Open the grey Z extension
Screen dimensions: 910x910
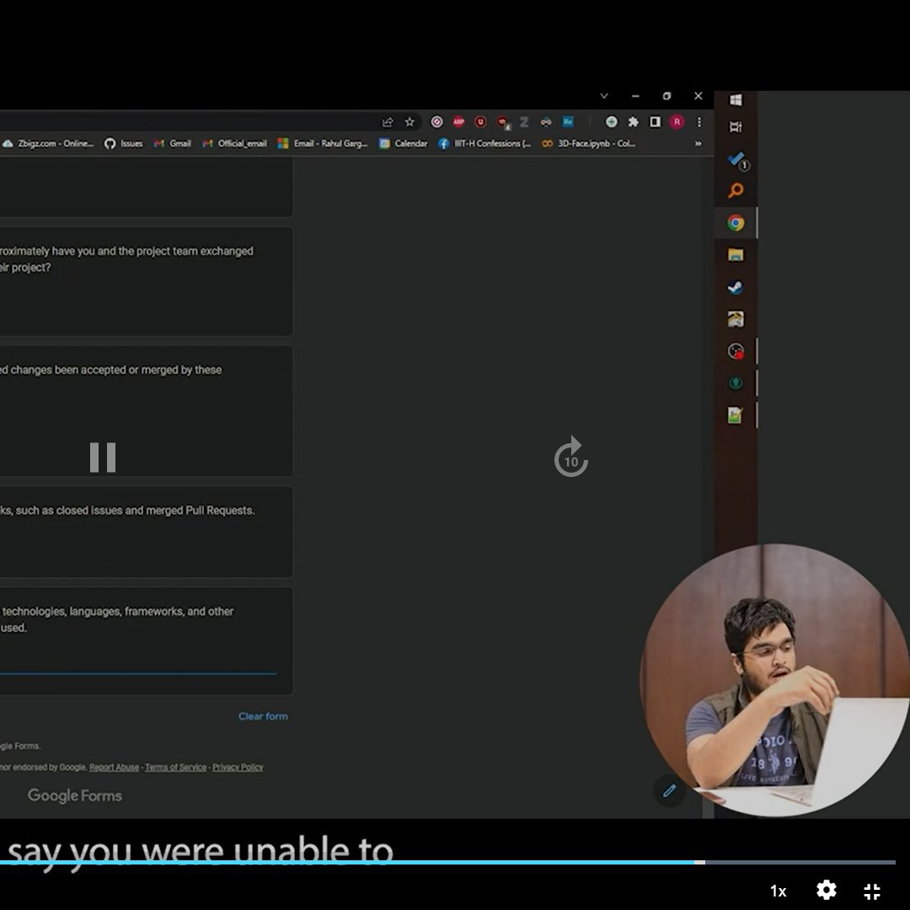524,122
